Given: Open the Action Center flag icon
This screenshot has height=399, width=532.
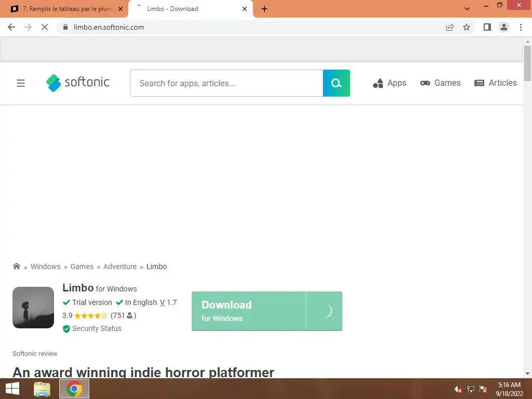Looking at the screenshot, I should click(483, 389).
